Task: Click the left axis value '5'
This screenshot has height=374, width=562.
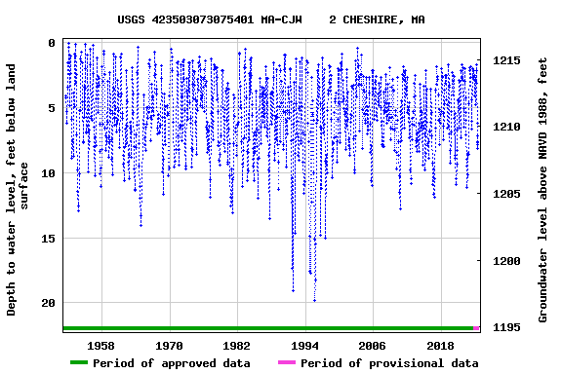Action: click(x=52, y=108)
